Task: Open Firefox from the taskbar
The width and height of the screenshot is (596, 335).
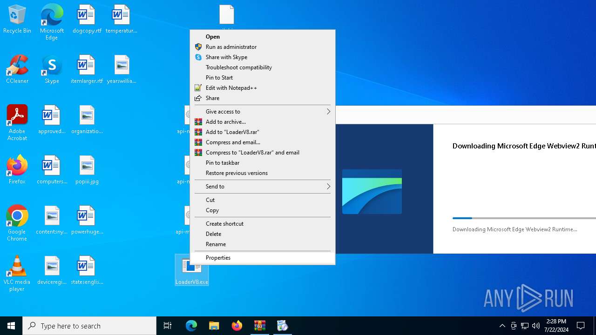Action: pyautogui.click(x=237, y=326)
